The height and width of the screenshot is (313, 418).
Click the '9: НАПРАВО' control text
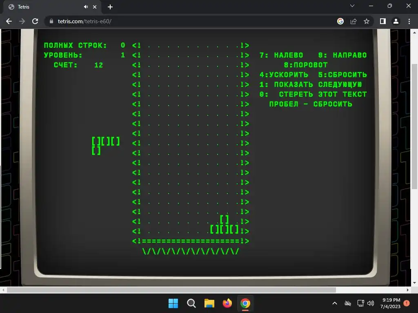point(342,55)
